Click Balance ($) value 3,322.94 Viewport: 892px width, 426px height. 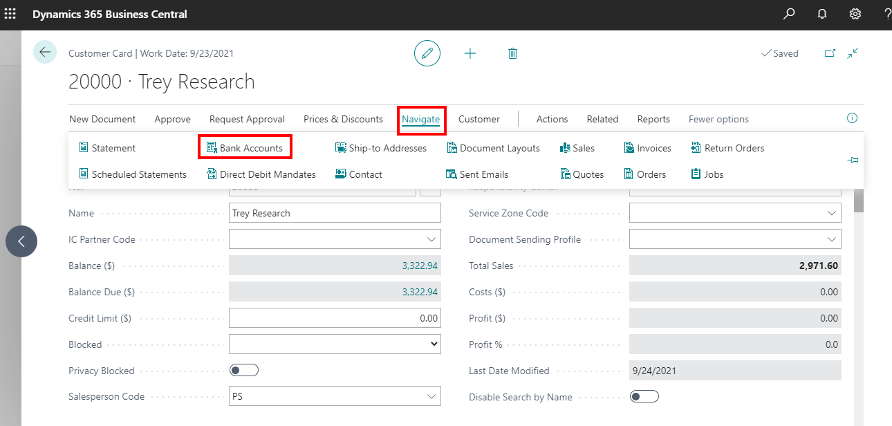point(420,266)
